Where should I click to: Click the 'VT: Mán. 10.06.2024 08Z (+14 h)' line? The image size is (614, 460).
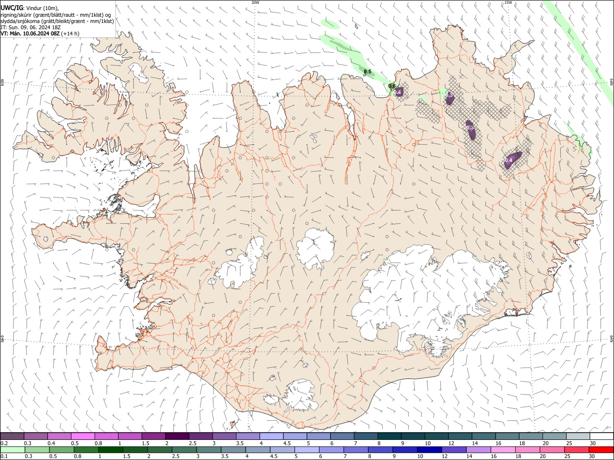pyautogui.click(x=40, y=34)
